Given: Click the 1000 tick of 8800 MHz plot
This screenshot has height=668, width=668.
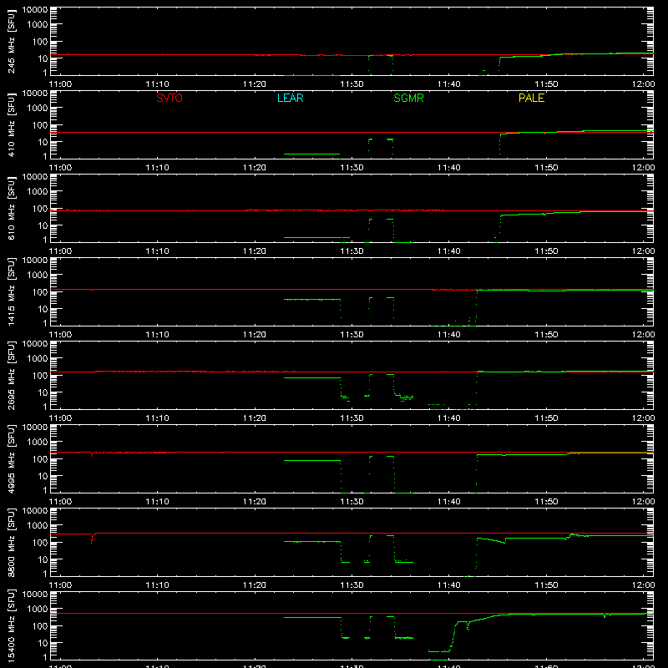Looking at the screenshot, I should (38, 526).
